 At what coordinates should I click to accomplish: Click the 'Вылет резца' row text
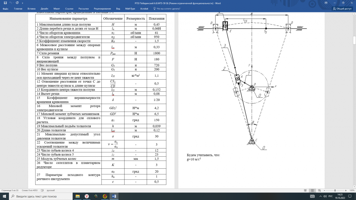(48, 94)
